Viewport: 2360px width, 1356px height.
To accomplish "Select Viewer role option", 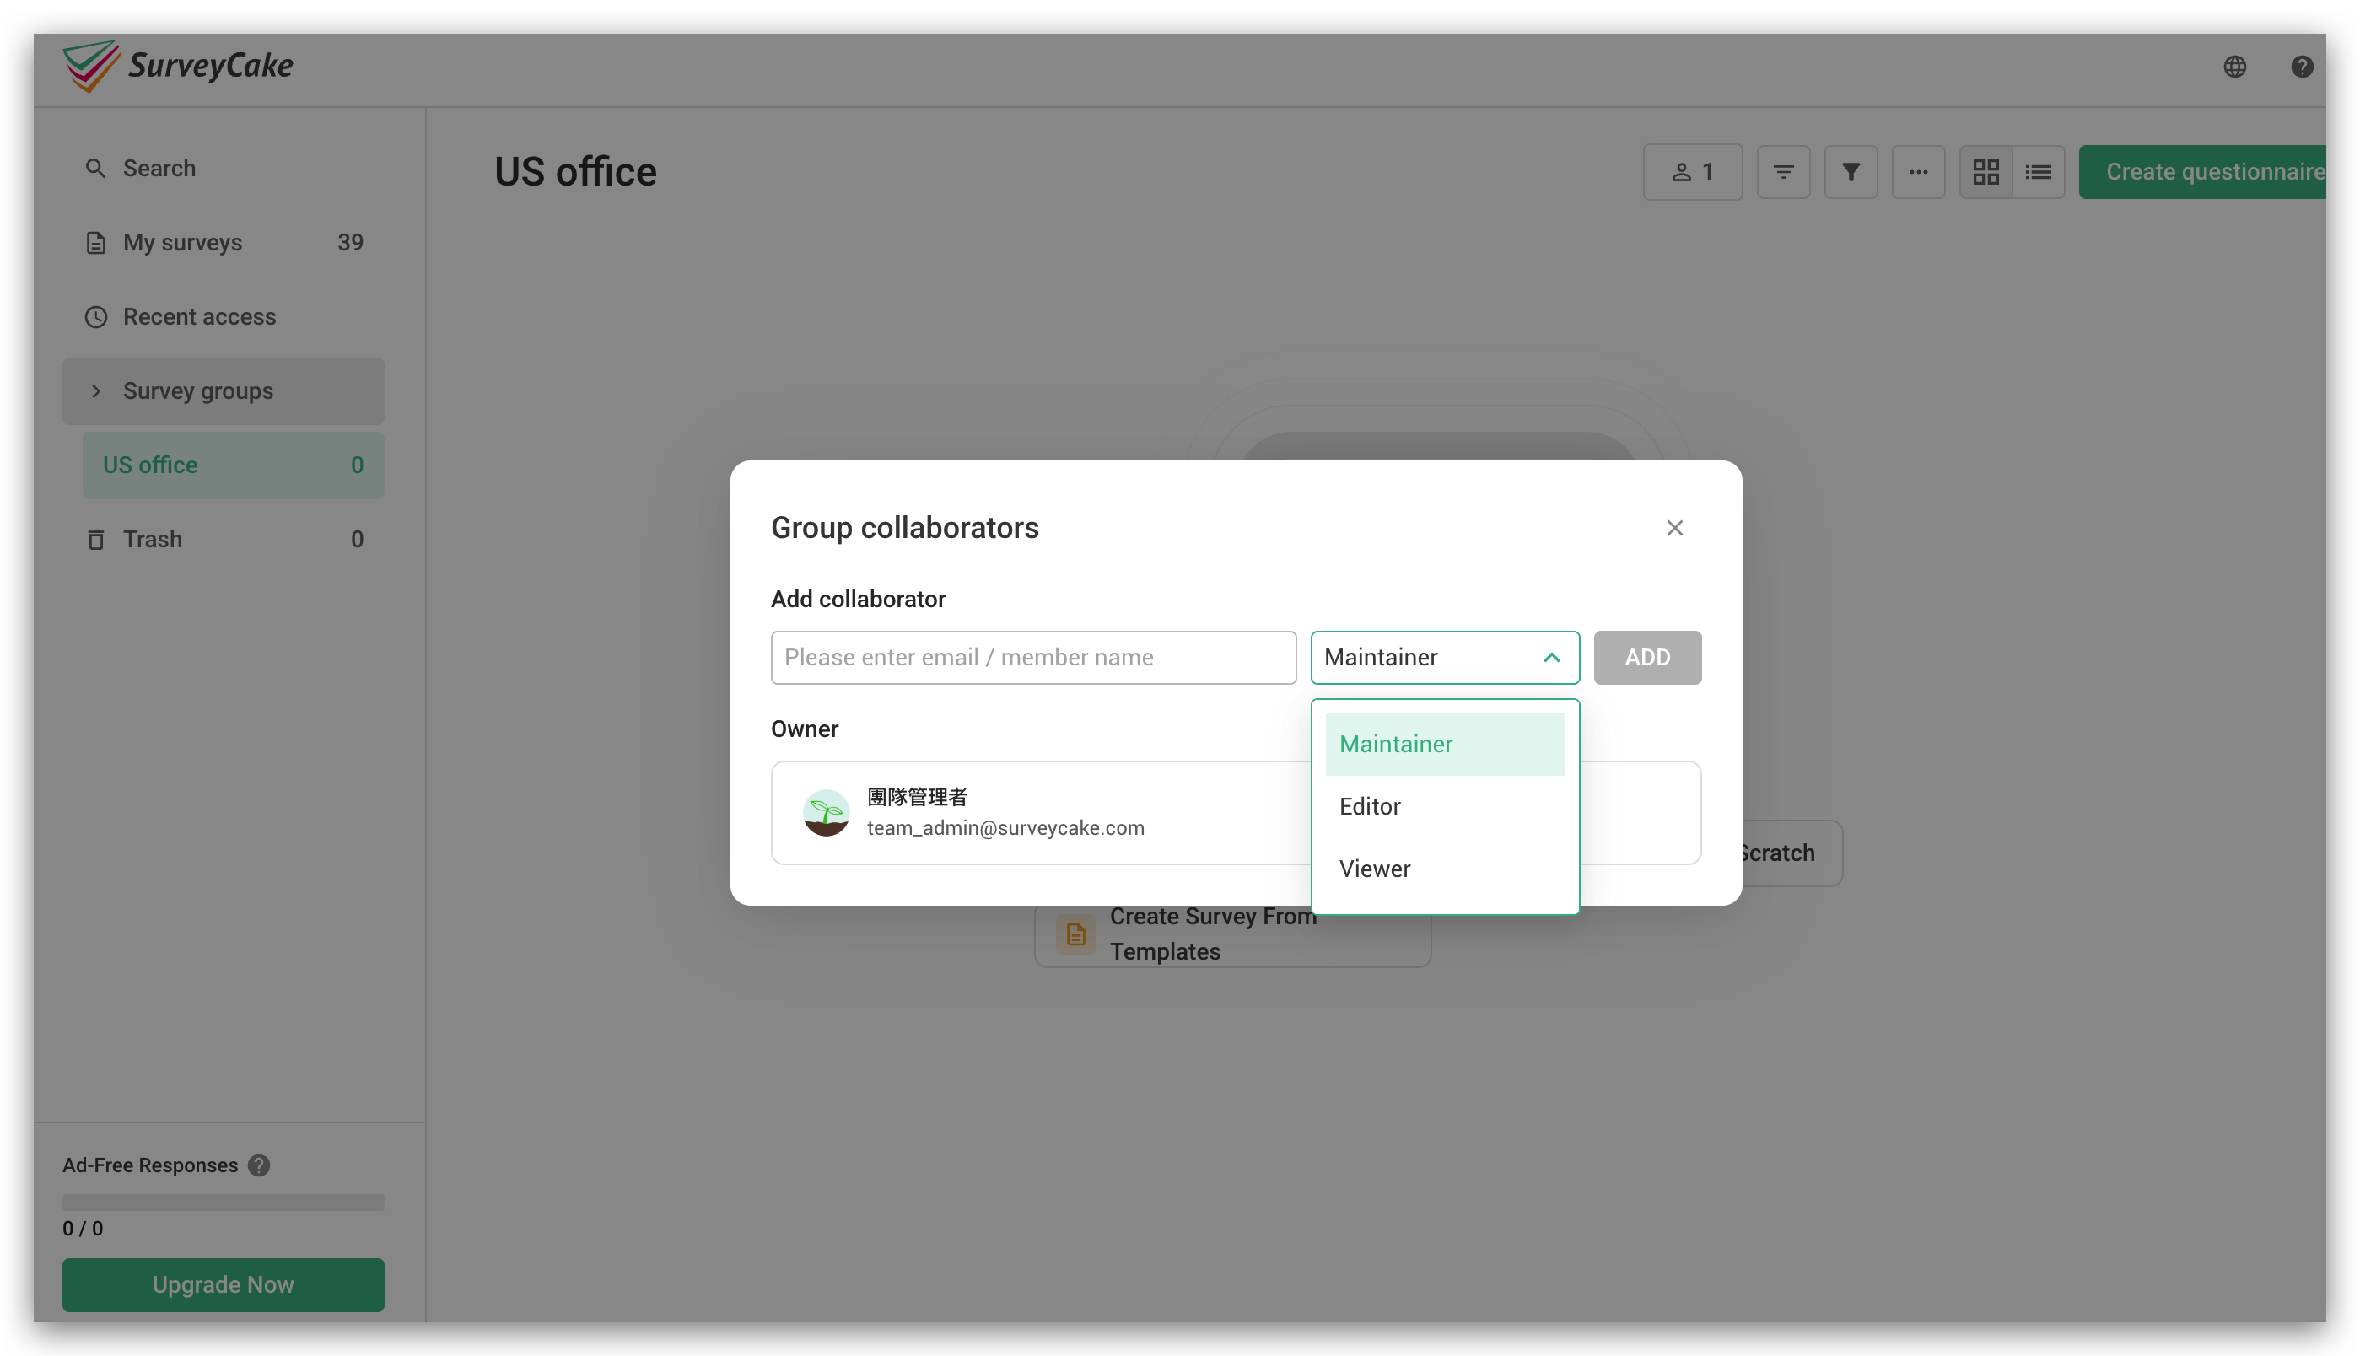I will pyautogui.click(x=1445, y=869).
